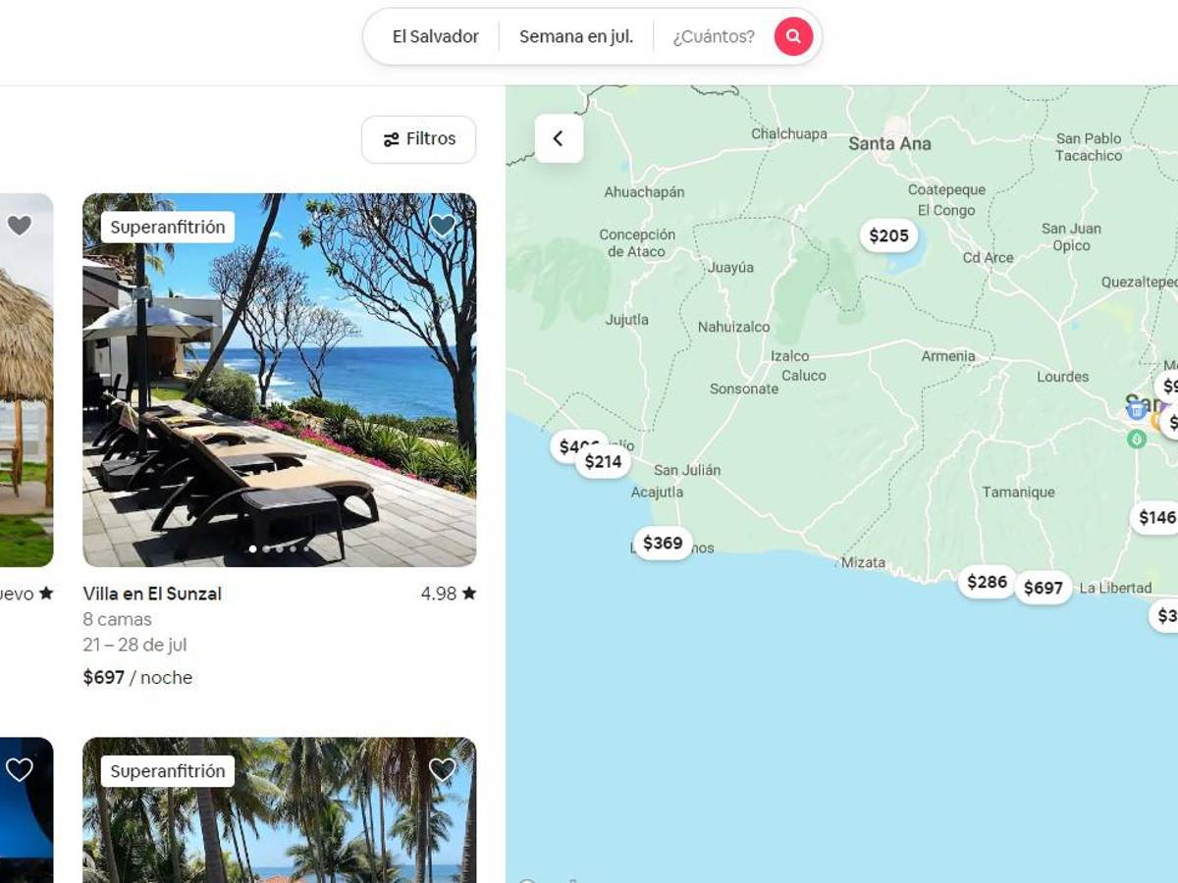Open the El Salvador location field
The image size is (1178, 883).
pos(435,37)
